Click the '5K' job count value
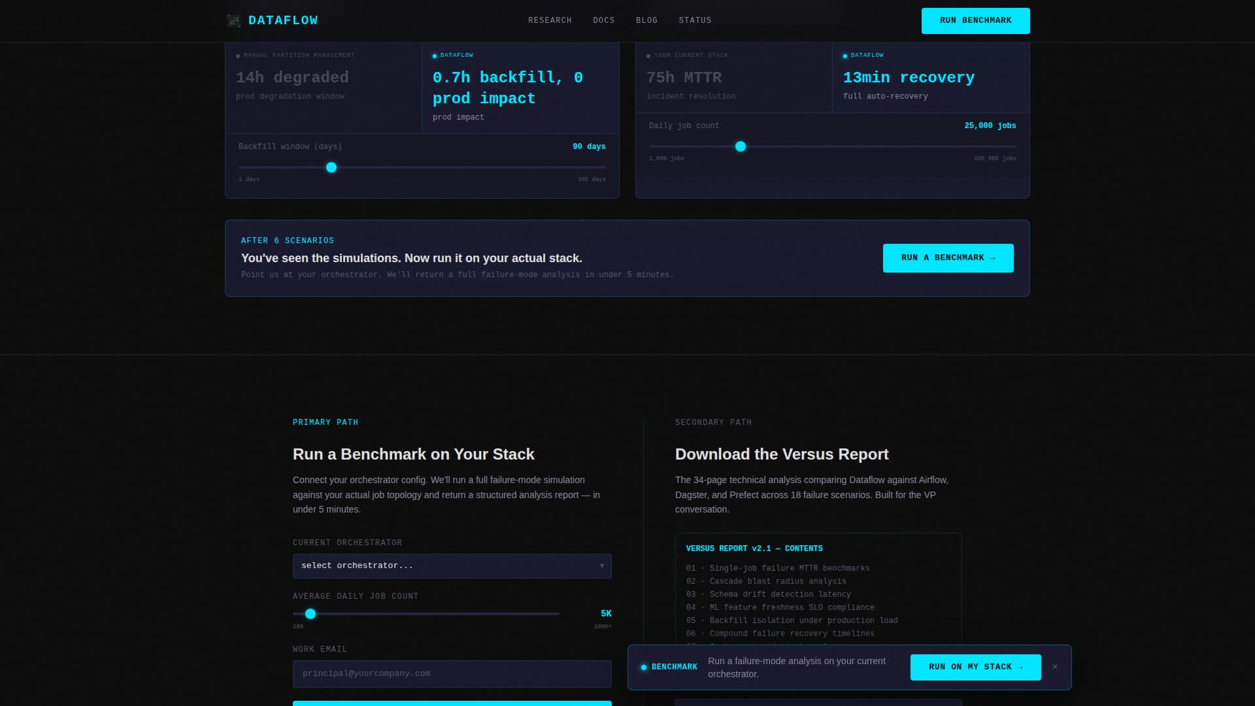 606,614
